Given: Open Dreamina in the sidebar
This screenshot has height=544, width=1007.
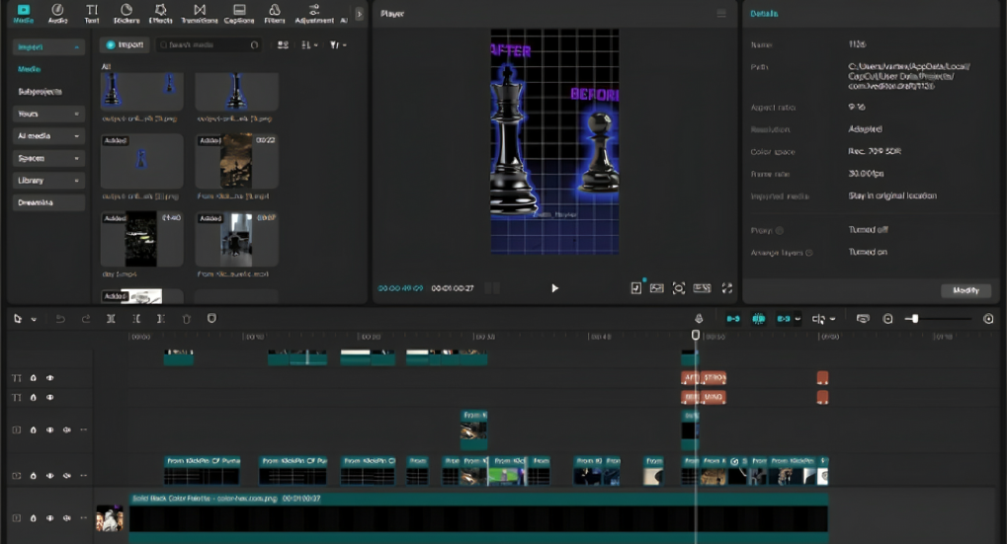Looking at the screenshot, I should [x=48, y=202].
